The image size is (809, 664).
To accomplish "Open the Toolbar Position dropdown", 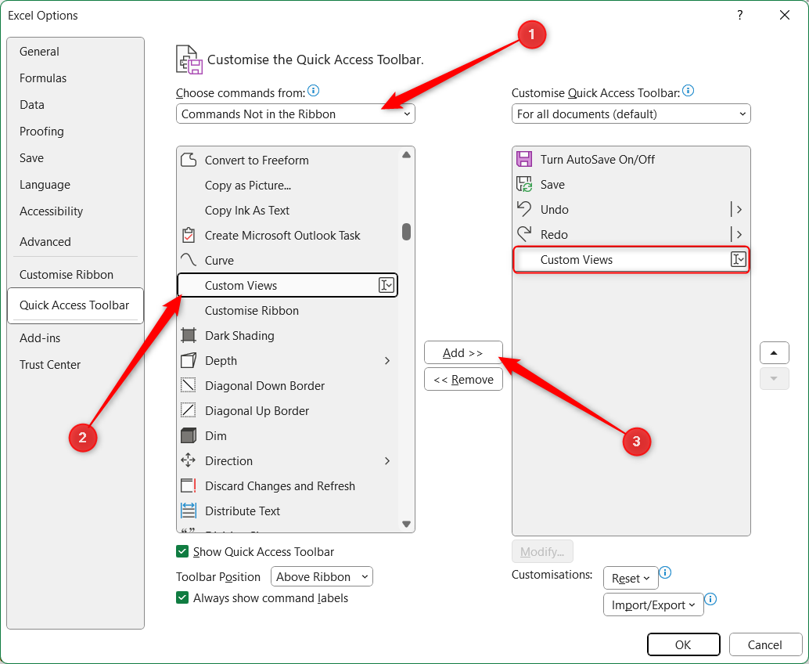I will click(322, 577).
